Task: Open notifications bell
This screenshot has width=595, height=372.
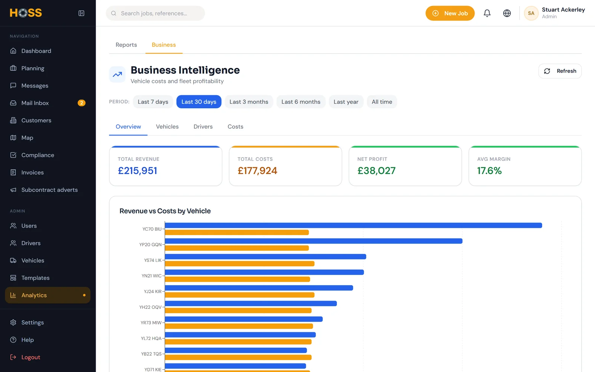Action: (487, 13)
